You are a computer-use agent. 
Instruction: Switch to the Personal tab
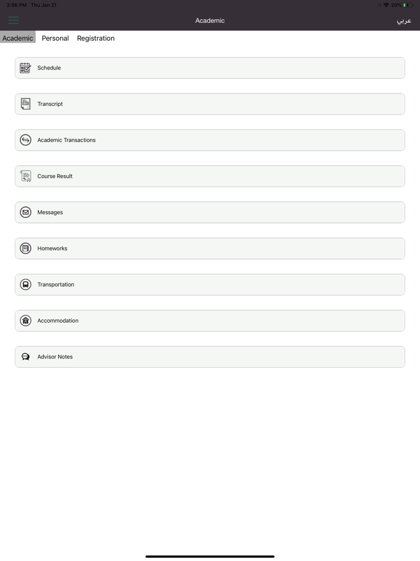55,38
